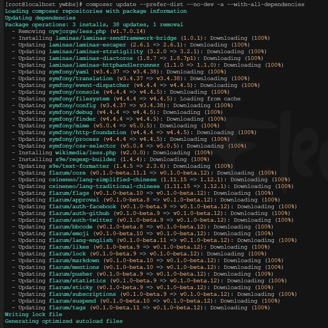The image size is (328, 328).
Task: Select 'laminas/laminas-httphandlerrunner' package name
Action: [x=104, y=65]
